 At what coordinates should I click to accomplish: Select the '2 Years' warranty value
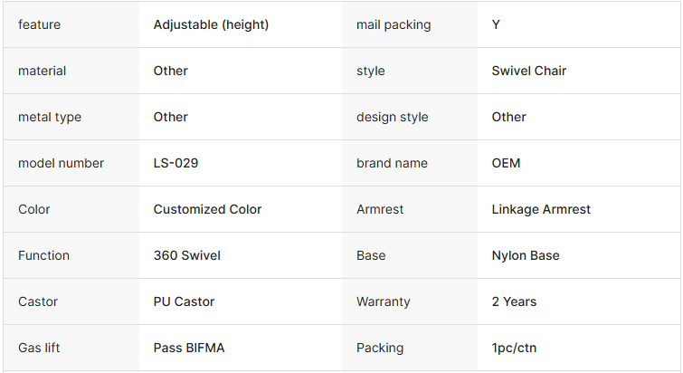(514, 301)
